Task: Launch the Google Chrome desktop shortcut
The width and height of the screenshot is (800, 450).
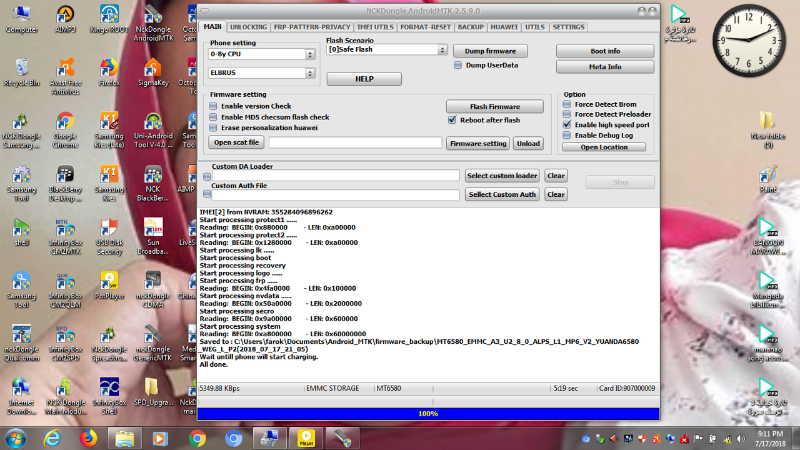Action: click(x=65, y=130)
